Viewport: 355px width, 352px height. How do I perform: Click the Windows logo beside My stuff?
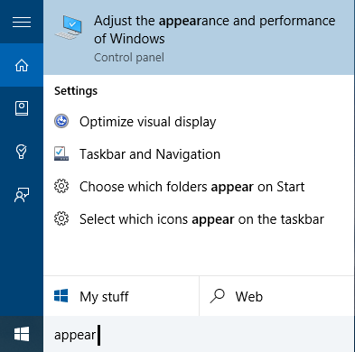(x=61, y=296)
